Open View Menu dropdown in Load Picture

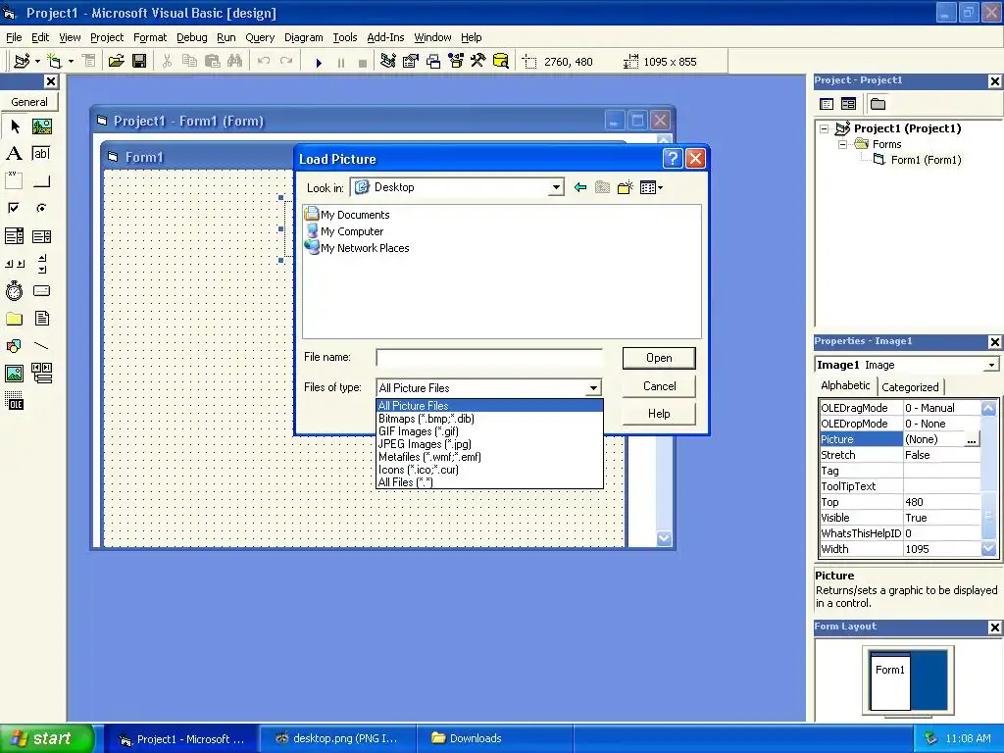[651, 187]
